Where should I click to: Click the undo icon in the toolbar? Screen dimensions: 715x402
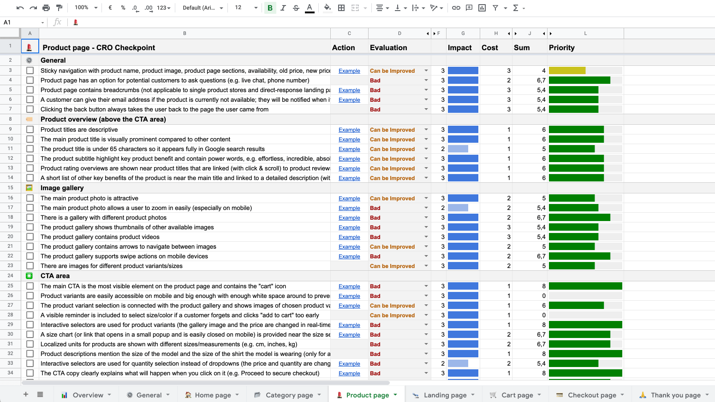[x=20, y=8]
